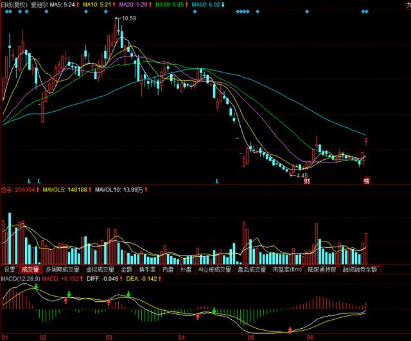Open the 陆股通持股 indicator tab
Viewport: 411px width, 341px height.
323,270
